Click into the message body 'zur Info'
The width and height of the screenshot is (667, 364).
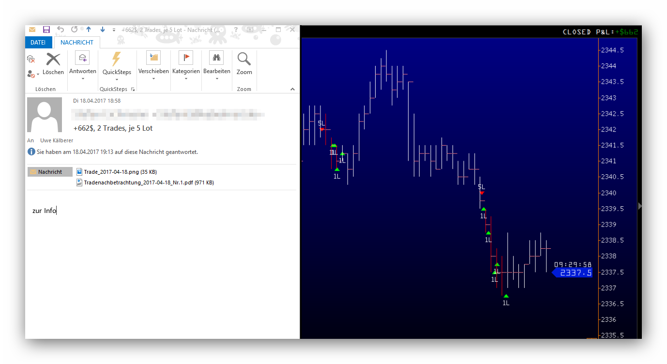[x=44, y=211]
